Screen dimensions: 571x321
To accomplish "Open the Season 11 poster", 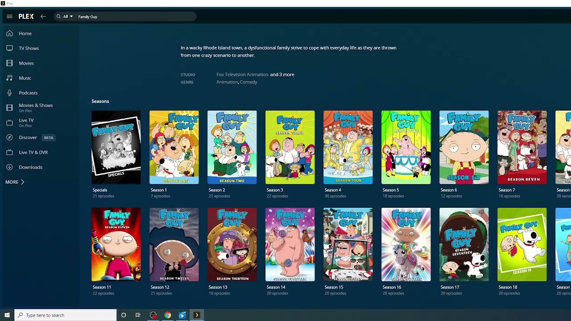I will click(116, 244).
